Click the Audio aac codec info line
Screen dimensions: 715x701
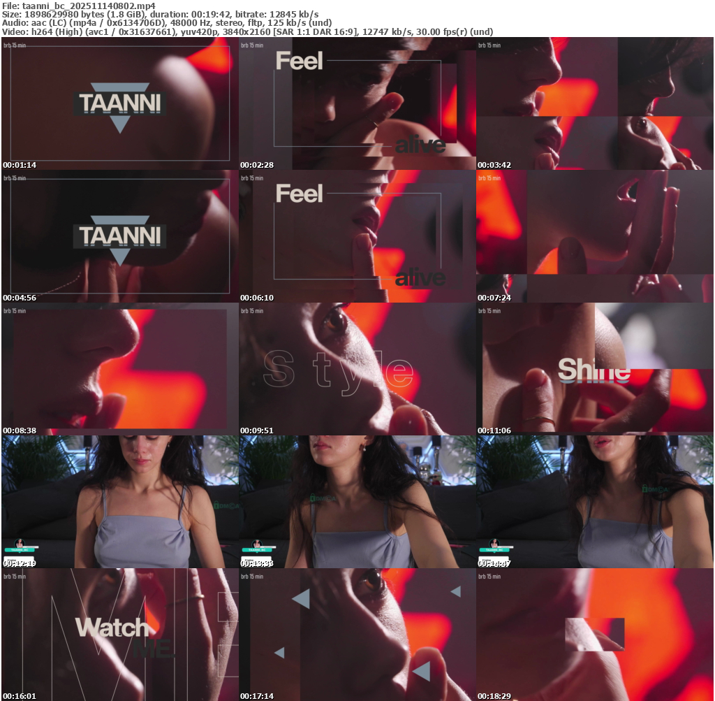166,23
